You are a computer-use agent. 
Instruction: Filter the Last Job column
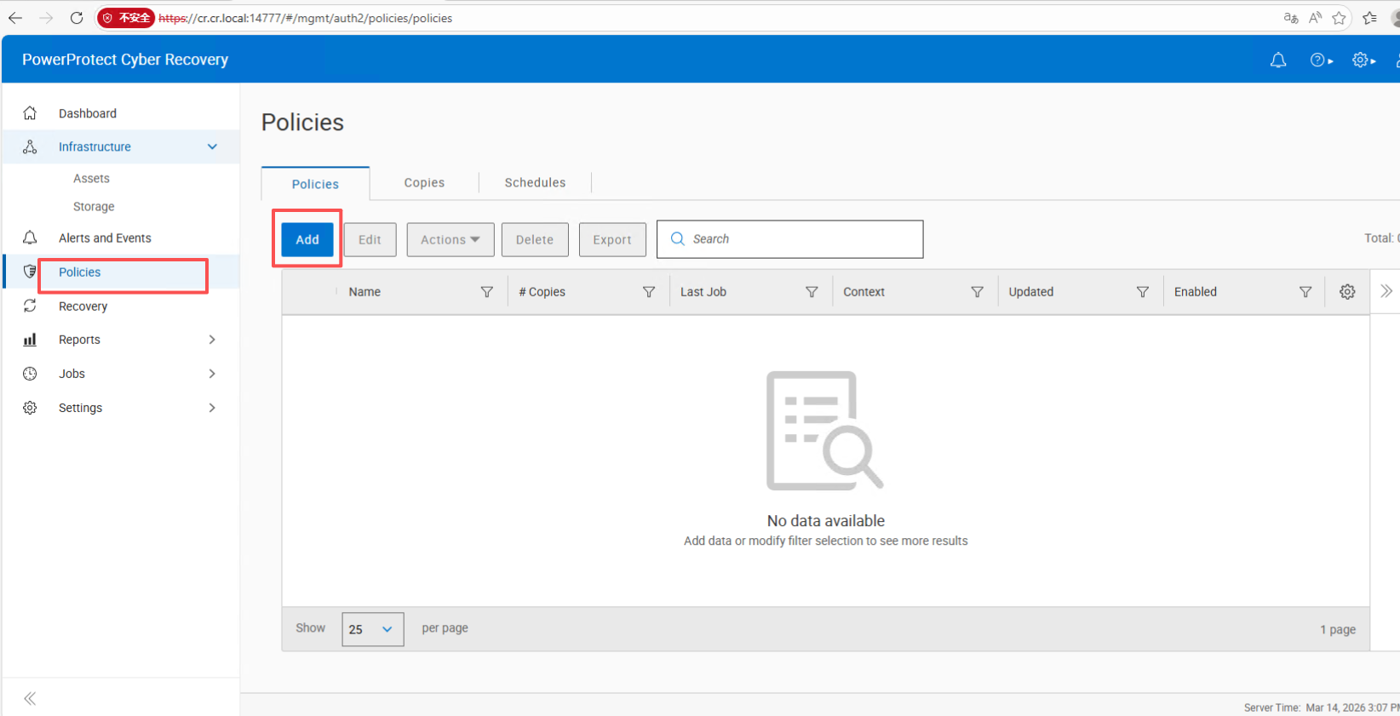click(812, 292)
